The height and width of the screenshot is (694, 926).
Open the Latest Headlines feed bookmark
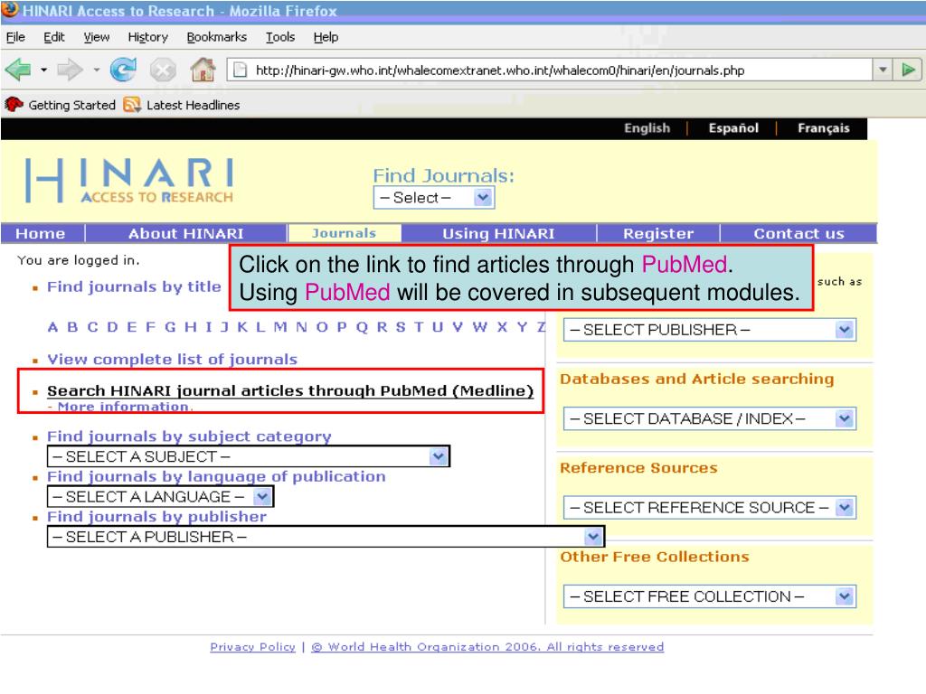point(182,105)
